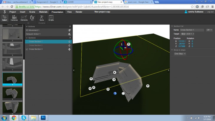The width and height of the screenshot is (215, 121).
Task: Toggle the Cross Section 1 checkbox
Action: pyautogui.click(x=27, y=42)
